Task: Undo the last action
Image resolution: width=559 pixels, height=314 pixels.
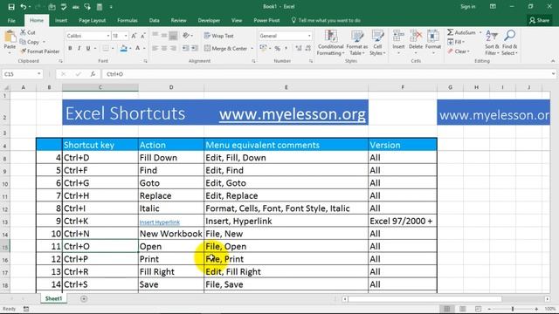Action: point(24,6)
